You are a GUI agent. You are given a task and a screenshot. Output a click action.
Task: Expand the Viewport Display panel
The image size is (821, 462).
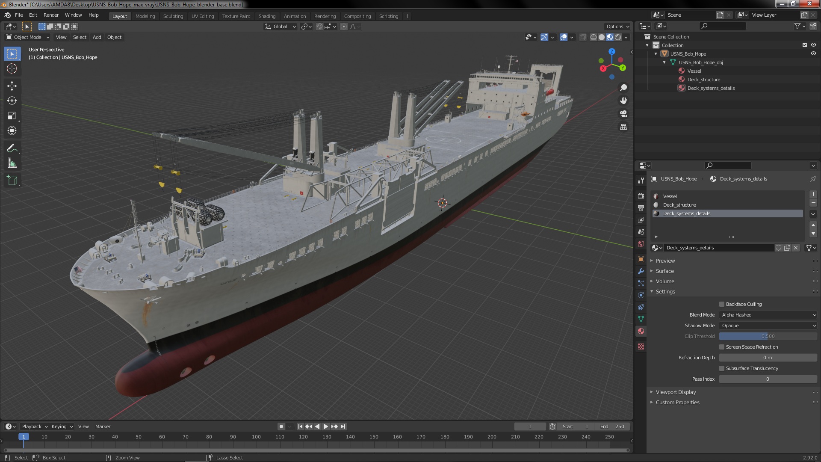point(676,392)
